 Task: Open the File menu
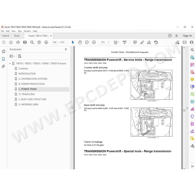pos(2,31)
